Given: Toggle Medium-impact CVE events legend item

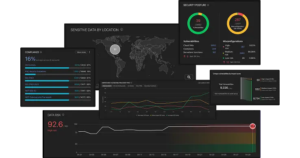Looking at the screenshot, I should click(x=158, y=115).
